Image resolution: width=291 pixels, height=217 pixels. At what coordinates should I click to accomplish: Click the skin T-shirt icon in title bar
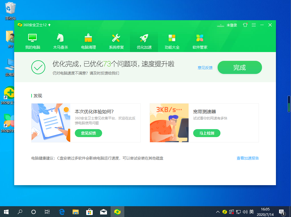(245, 25)
